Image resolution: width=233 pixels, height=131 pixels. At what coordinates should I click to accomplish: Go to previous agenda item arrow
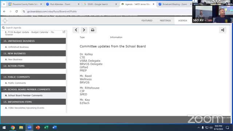point(76,30)
